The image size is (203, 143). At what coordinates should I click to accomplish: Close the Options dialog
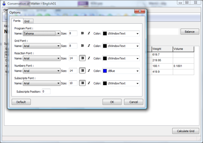point(139,11)
